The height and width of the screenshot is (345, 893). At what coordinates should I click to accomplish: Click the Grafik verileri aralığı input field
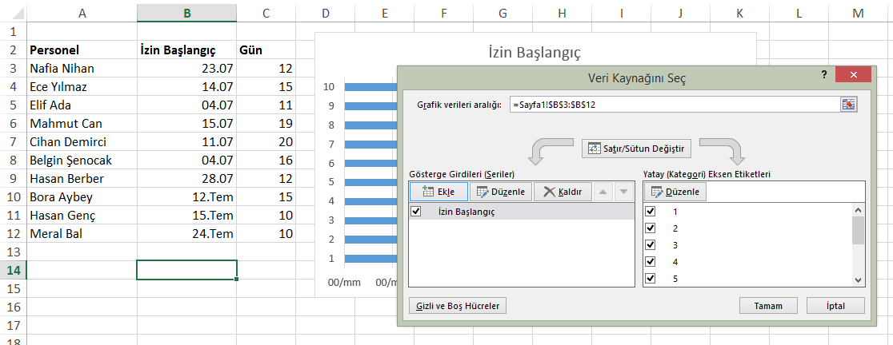click(672, 105)
